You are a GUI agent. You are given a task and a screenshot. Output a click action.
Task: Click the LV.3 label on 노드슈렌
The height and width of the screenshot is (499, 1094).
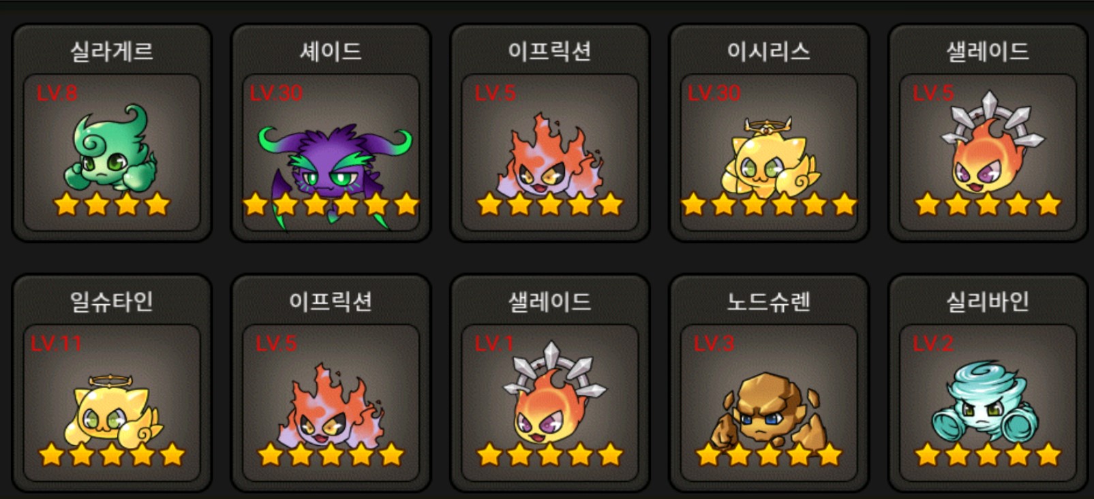(x=714, y=343)
